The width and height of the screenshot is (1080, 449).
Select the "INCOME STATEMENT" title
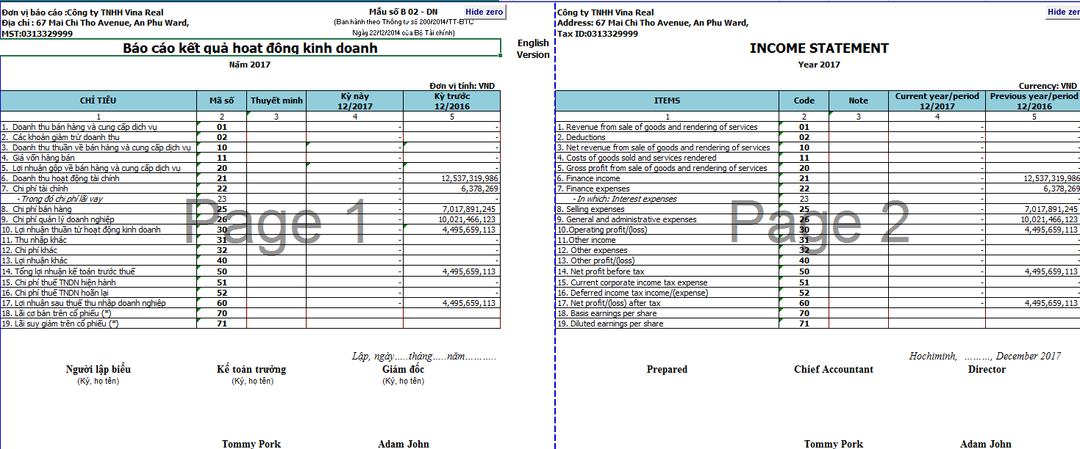(819, 48)
